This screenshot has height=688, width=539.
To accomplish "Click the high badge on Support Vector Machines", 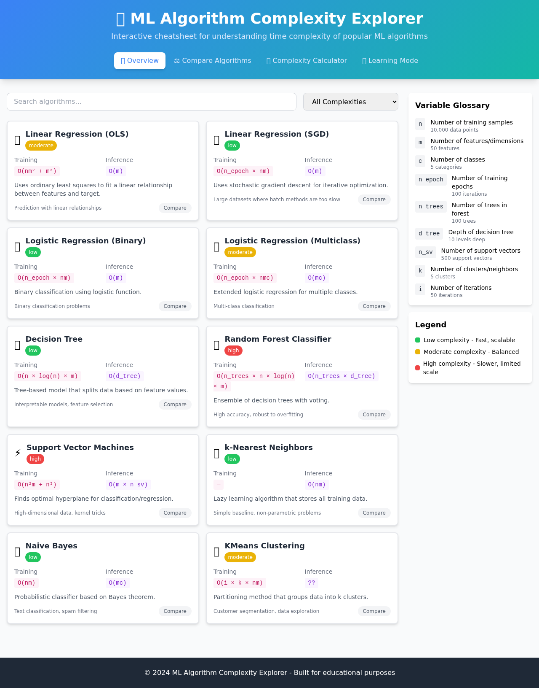I will point(35,459).
